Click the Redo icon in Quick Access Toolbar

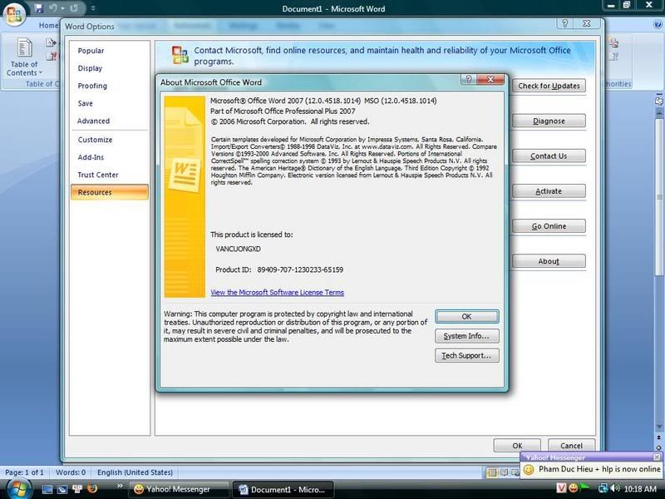click(x=74, y=8)
